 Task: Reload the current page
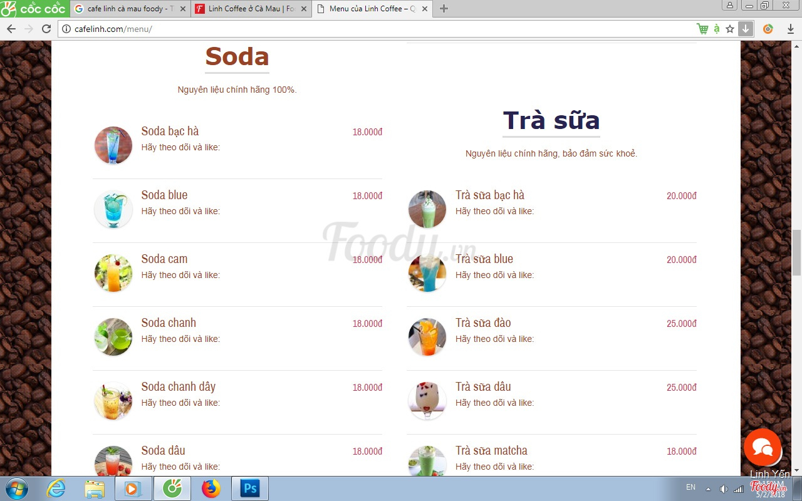46,29
